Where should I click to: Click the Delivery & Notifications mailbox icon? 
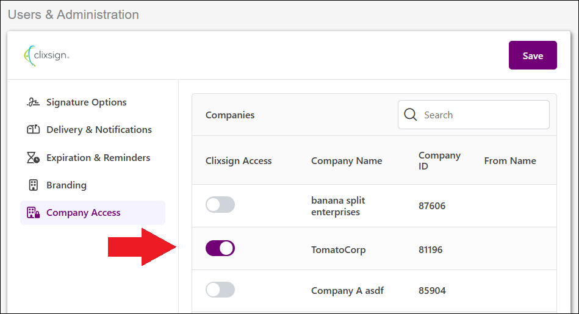pos(33,129)
